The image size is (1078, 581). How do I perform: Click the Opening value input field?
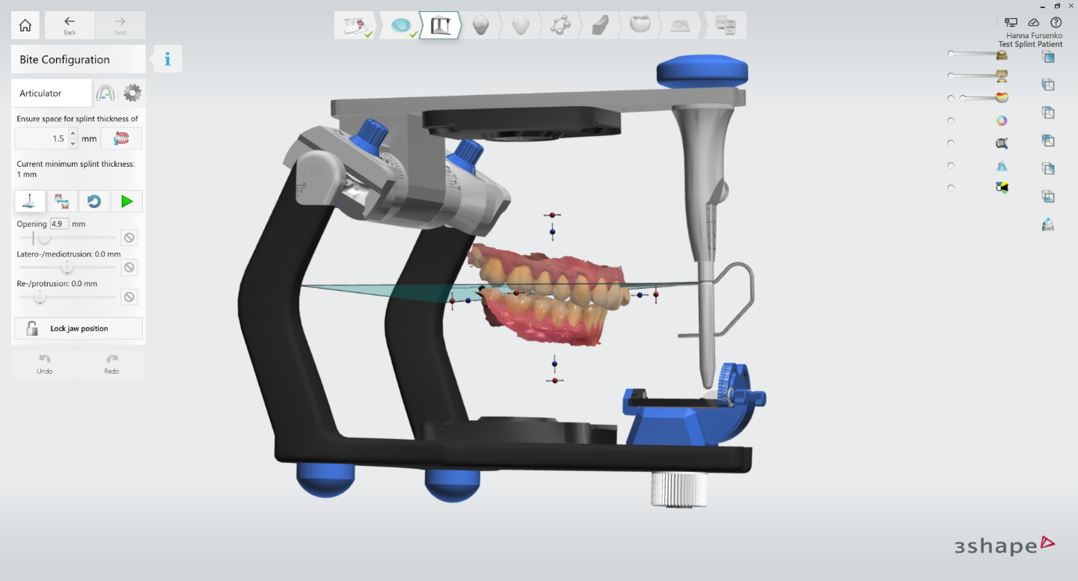pos(59,224)
